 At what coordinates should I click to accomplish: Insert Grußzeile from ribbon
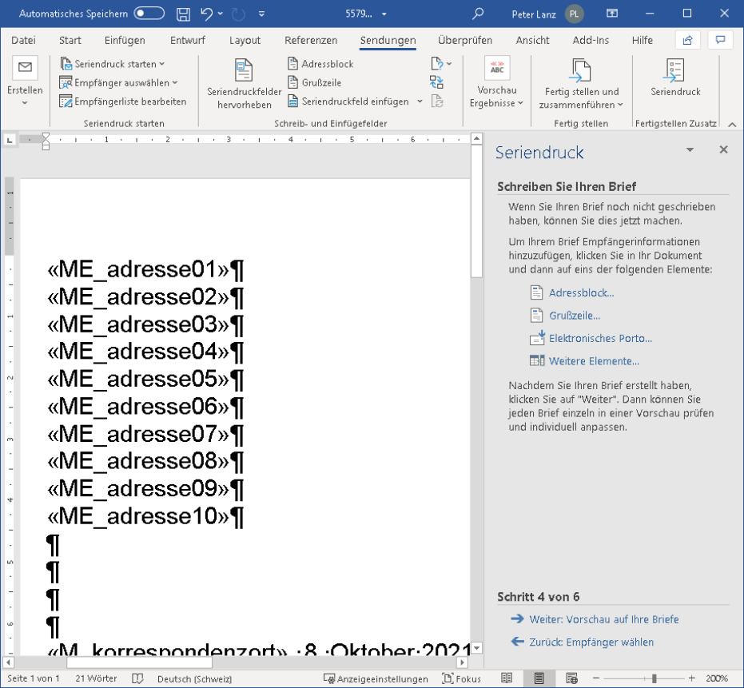coord(315,82)
